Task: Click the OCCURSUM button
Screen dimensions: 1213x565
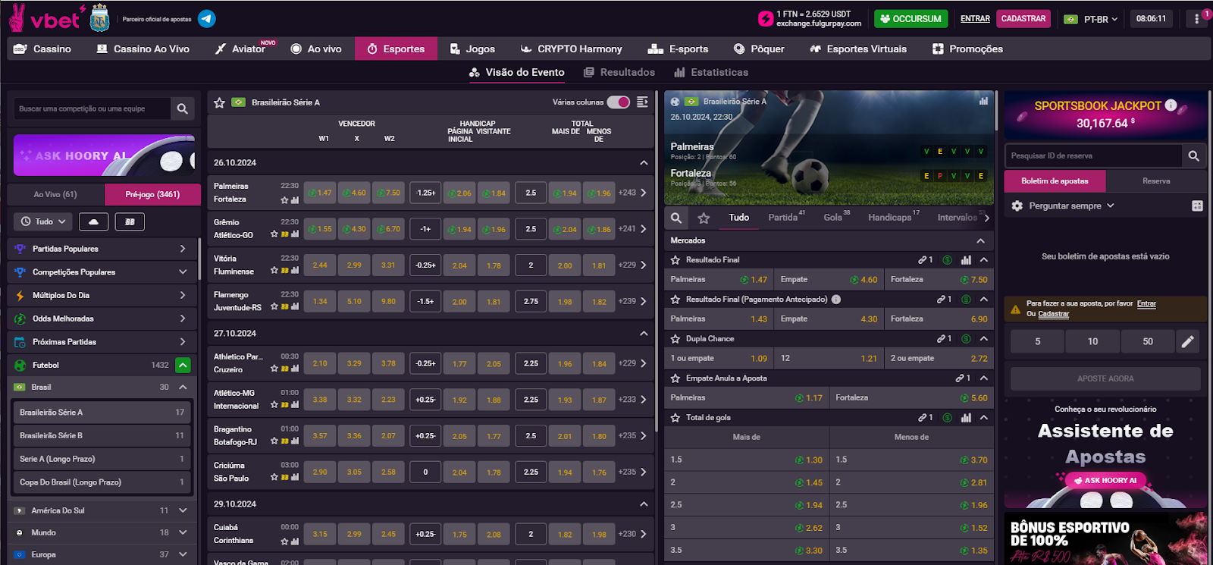Action: tap(911, 19)
